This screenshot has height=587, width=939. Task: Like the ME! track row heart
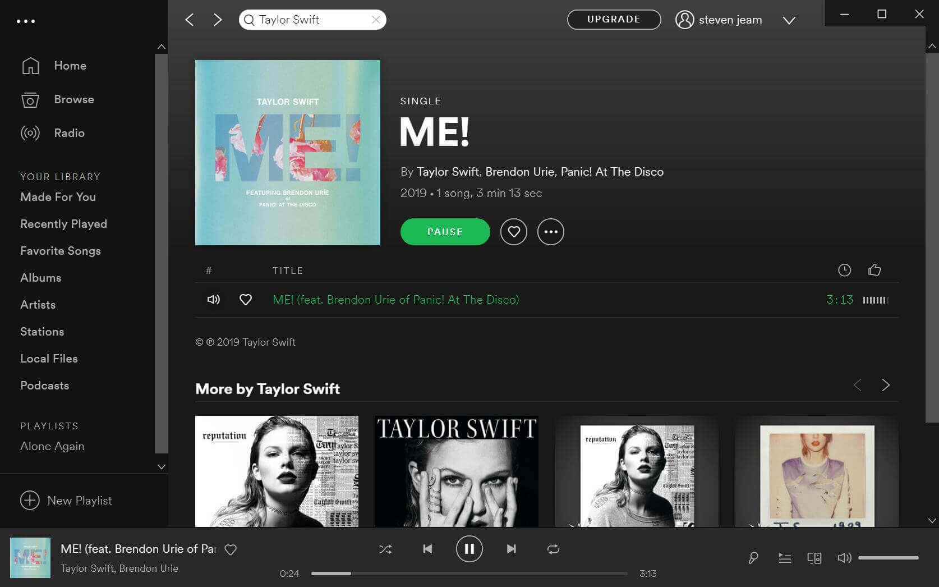pos(246,300)
